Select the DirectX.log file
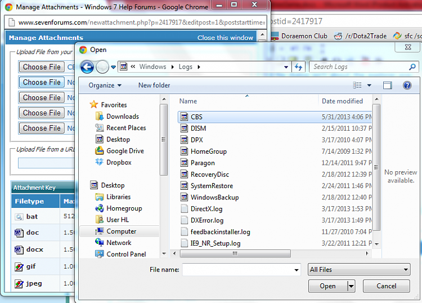Screen dimensions: 422x303 click(275, 209)
